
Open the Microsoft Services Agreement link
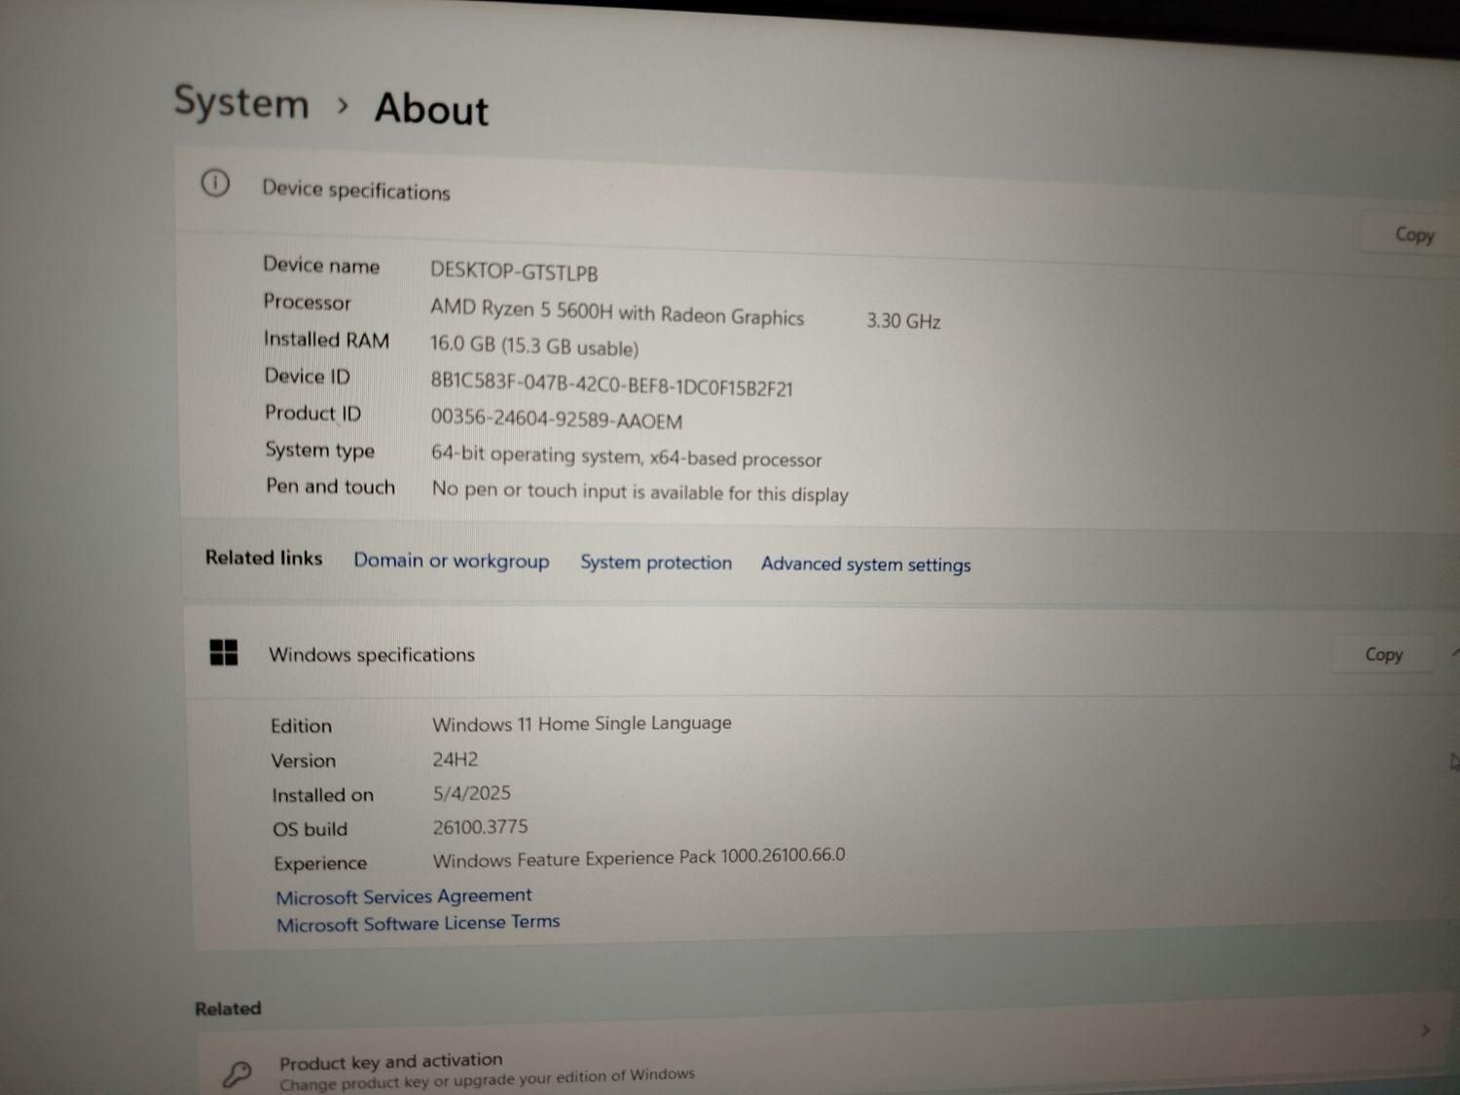pos(403,896)
